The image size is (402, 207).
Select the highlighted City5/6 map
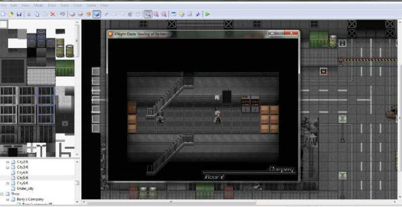point(23,178)
